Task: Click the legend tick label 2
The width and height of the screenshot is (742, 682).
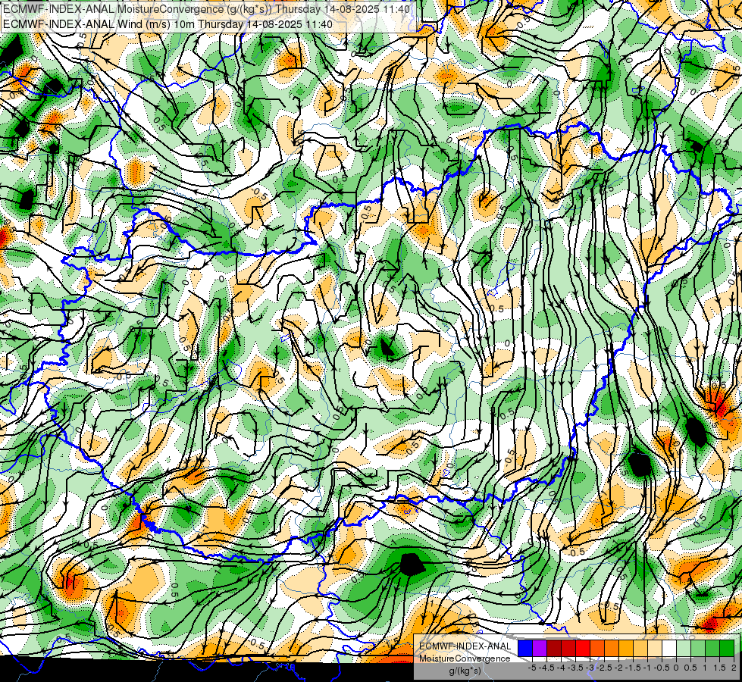Action: point(734,668)
